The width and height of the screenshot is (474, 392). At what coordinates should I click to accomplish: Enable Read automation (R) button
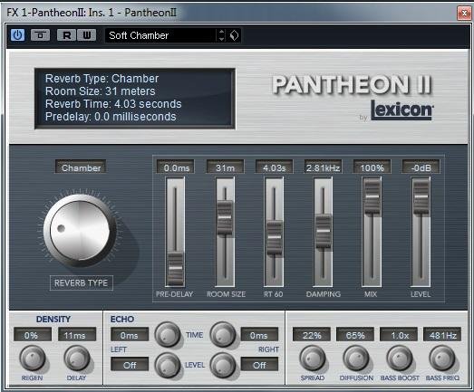[67, 35]
